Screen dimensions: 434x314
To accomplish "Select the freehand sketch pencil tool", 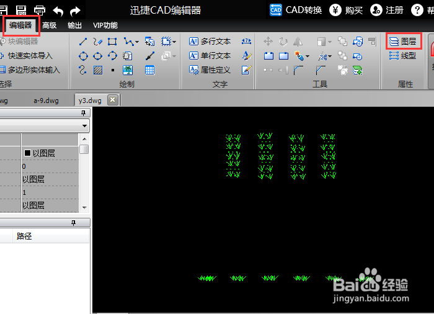I will click(98, 42).
